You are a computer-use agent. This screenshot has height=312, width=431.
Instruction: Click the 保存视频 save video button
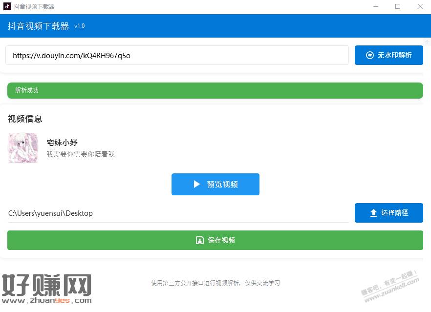pyautogui.click(x=215, y=240)
